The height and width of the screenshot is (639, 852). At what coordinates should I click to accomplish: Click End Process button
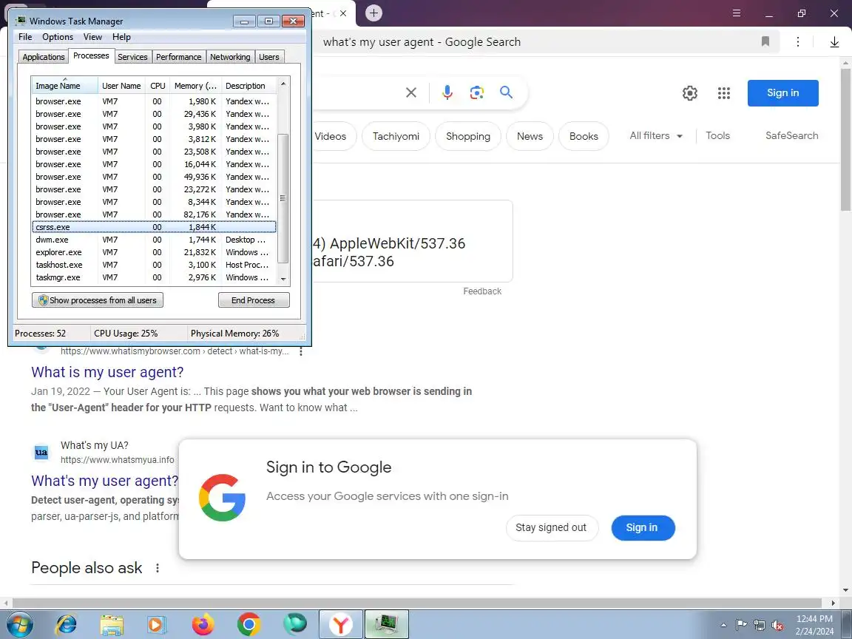pos(254,300)
